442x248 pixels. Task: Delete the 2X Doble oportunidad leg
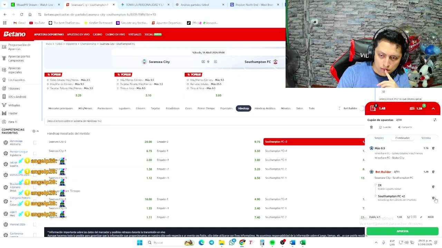(433, 187)
